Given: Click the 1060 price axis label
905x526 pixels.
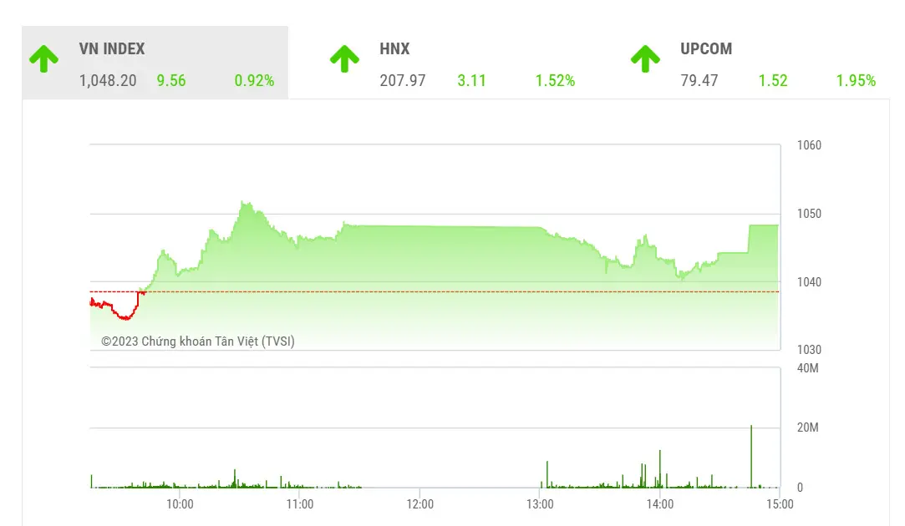Looking at the screenshot, I should 809,145.
